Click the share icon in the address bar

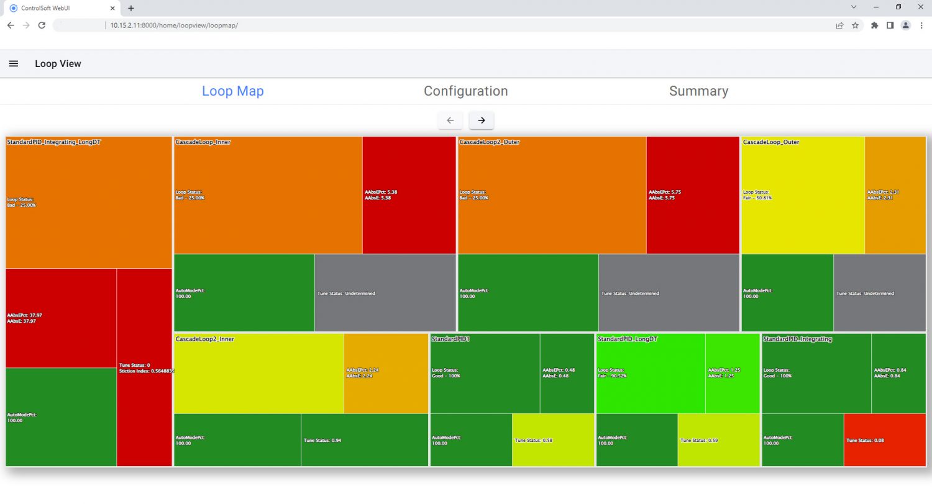click(x=839, y=25)
